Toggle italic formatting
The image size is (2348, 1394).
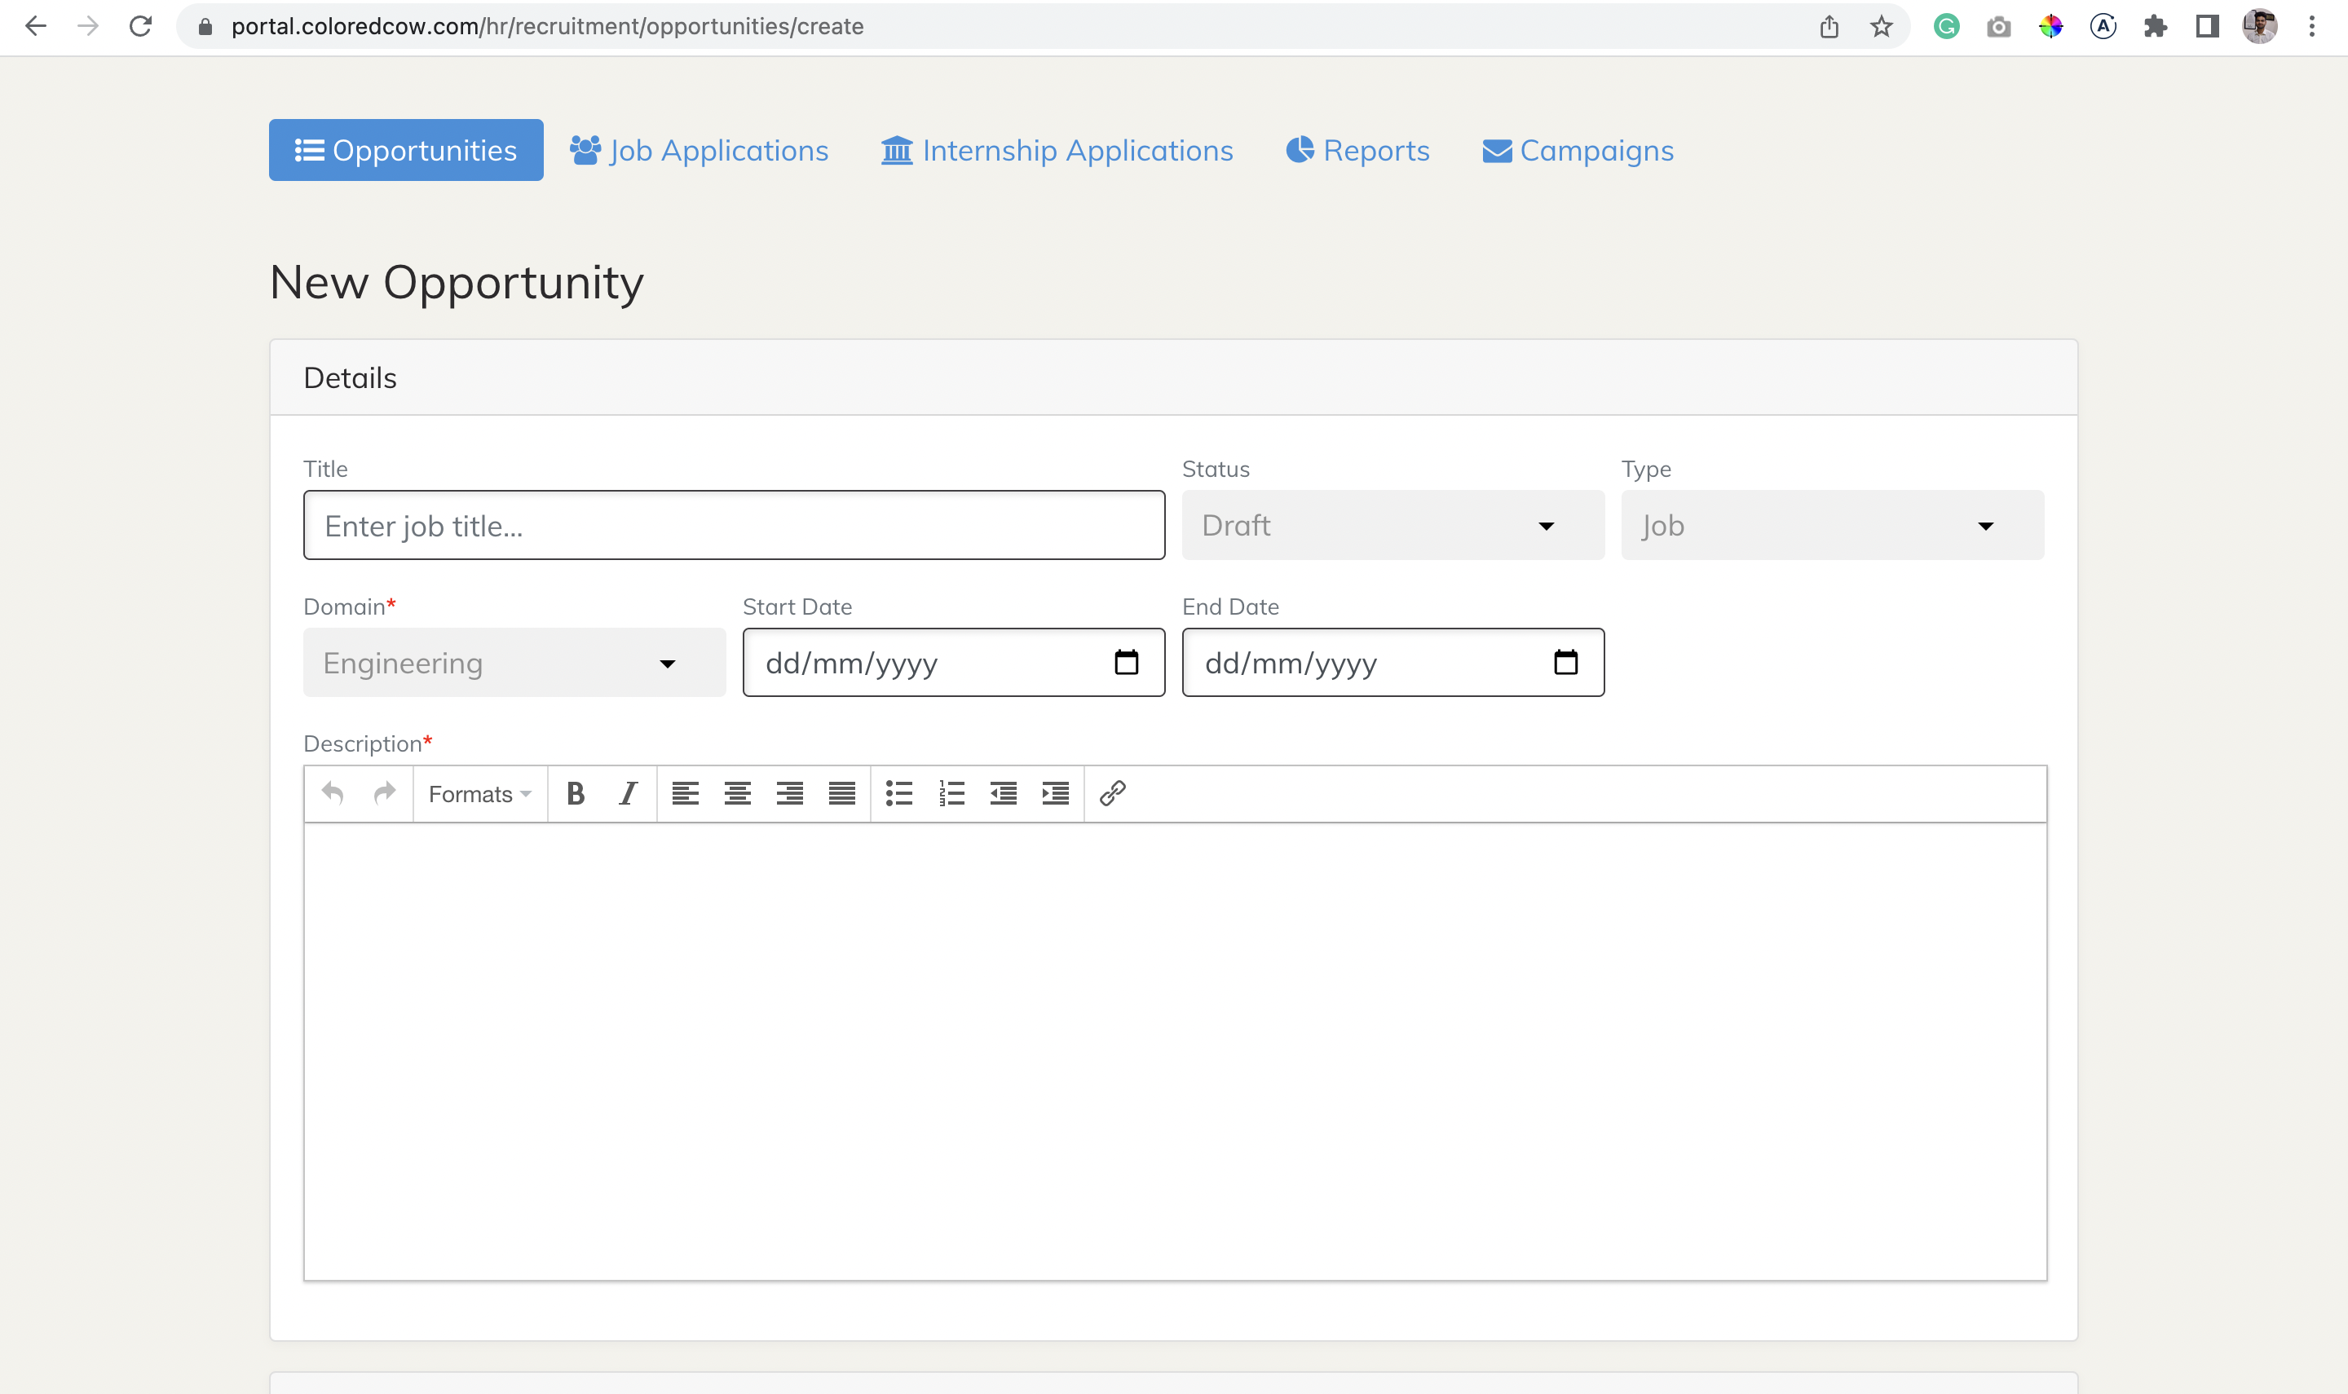[629, 794]
